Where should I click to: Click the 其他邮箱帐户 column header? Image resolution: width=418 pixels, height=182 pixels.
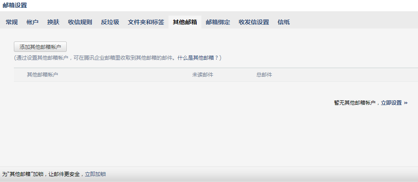[42, 75]
